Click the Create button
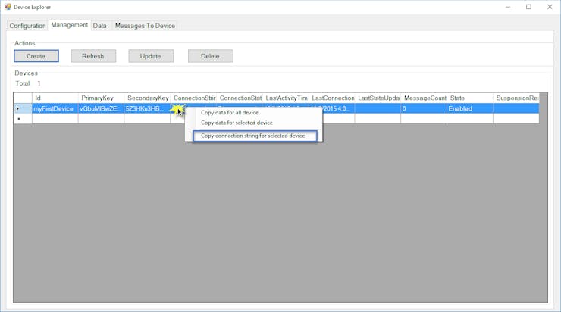Screen dimensions: 561x312 point(36,56)
